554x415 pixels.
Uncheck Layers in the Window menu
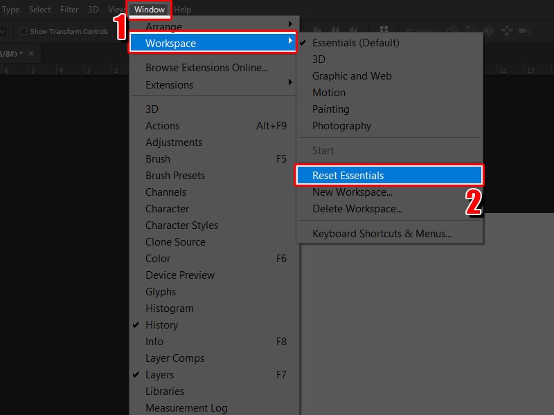(x=159, y=375)
